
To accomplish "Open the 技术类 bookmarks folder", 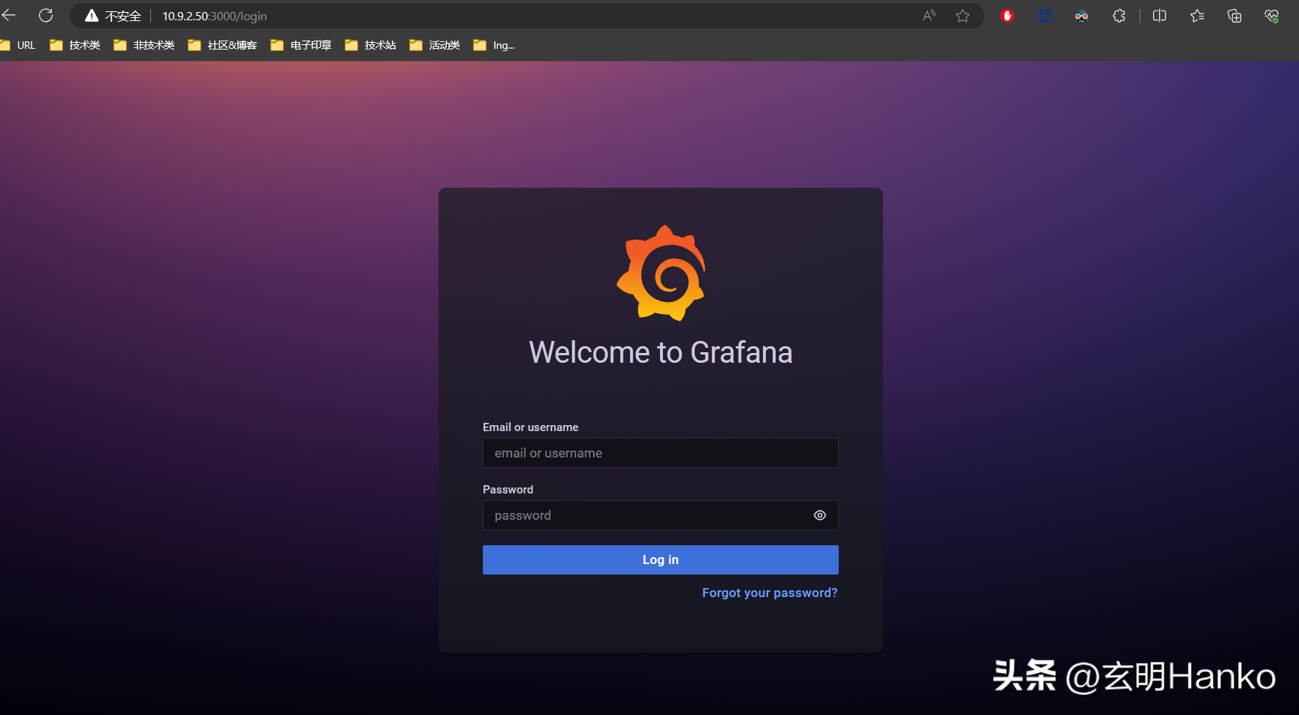I will tap(75, 45).
